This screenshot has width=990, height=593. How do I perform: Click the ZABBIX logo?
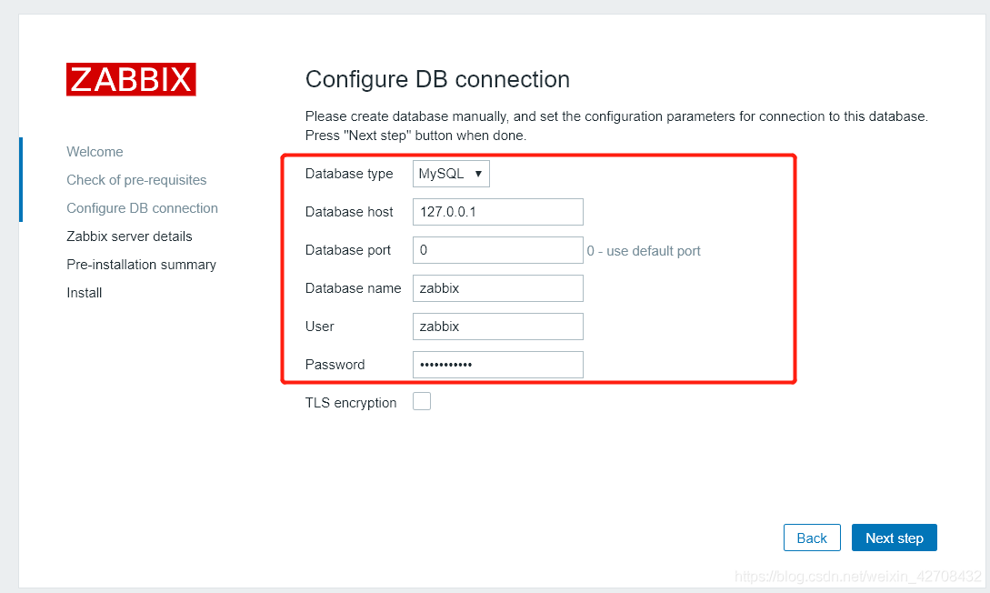pyautogui.click(x=131, y=79)
